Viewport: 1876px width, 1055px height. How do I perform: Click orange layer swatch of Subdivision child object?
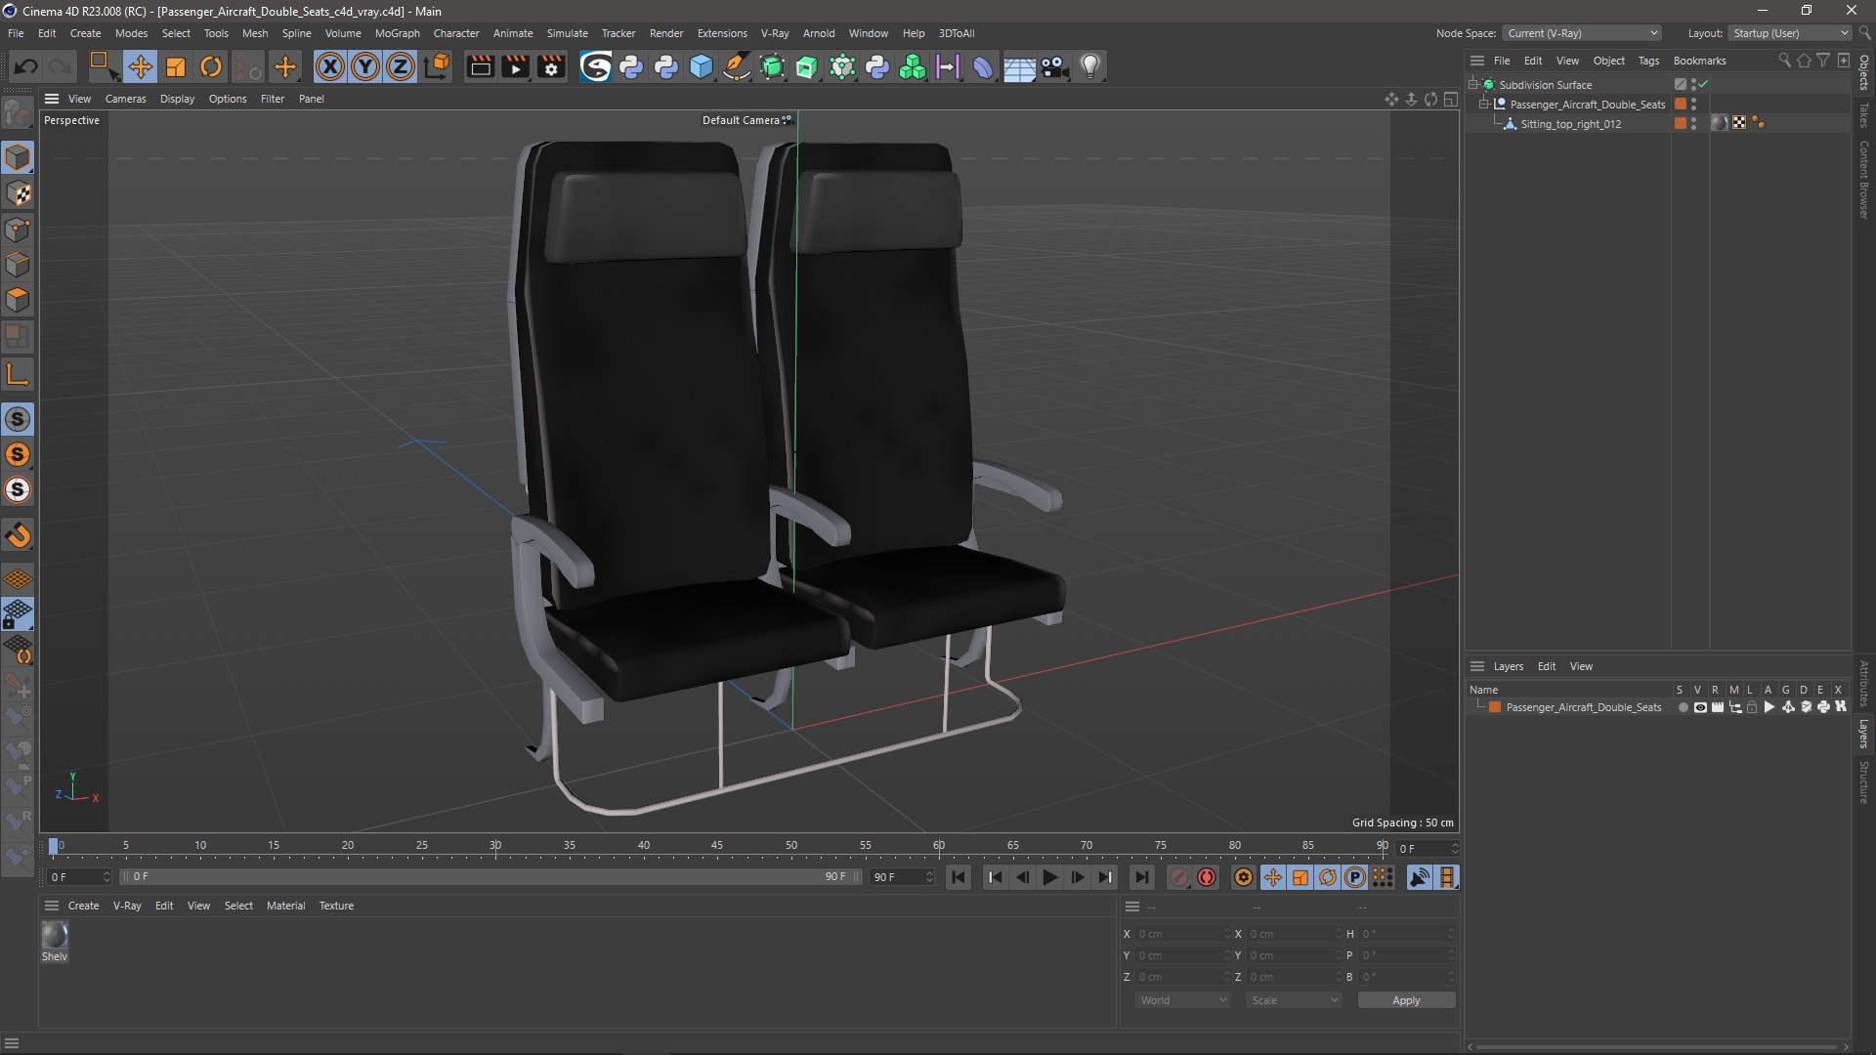1680,105
